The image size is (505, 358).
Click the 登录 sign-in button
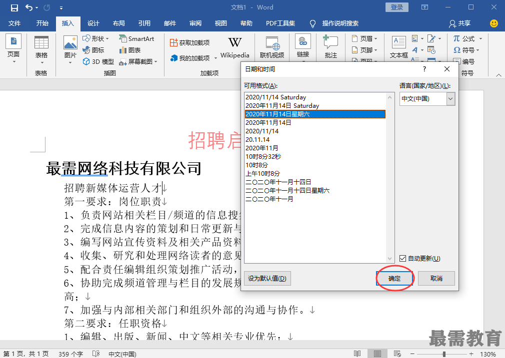click(x=397, y=7)
